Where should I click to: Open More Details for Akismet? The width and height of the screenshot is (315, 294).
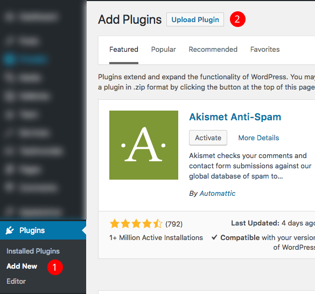tap(258, 138)
